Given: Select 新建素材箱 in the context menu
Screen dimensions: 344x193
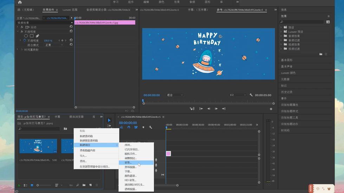Looking at the screenshot, I should coord(97,136).
